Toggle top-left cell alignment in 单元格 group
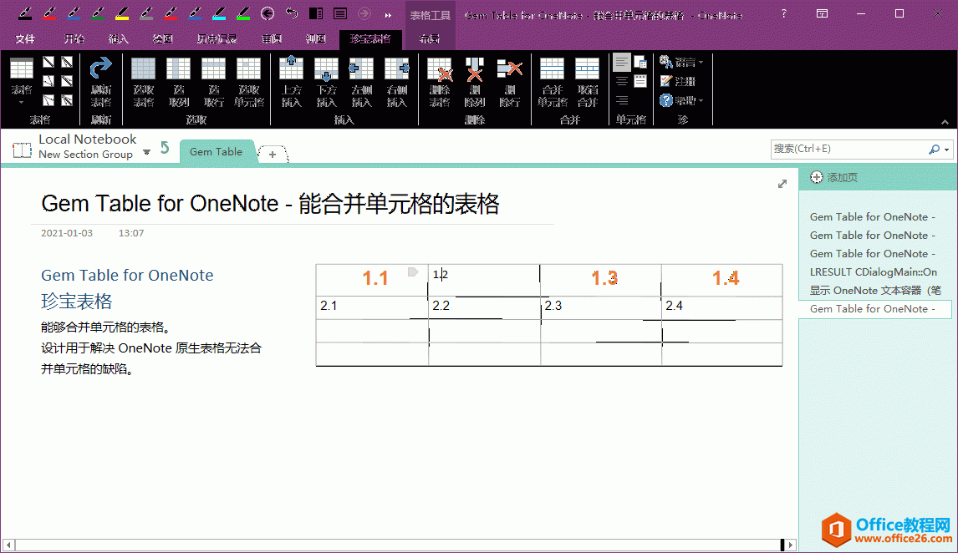958x553 pixels. click(x=620, y=60)
